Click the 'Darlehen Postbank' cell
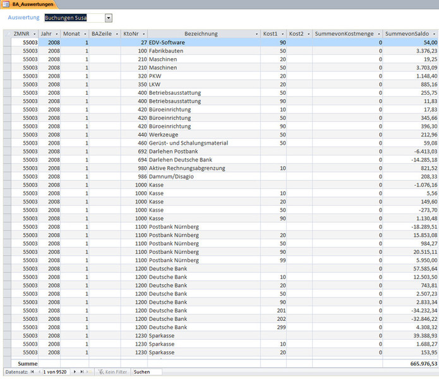The image size is (439, 379). click(204, 152)
